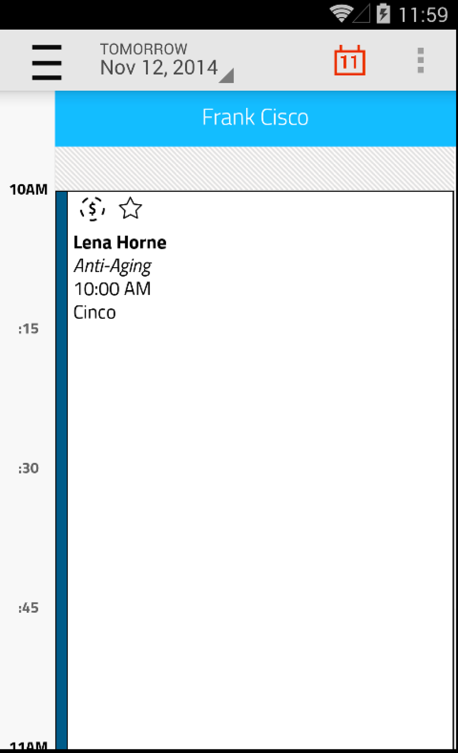Tap the red calendar today icon
Screen dimensions: 458x753
pos(349,61)
